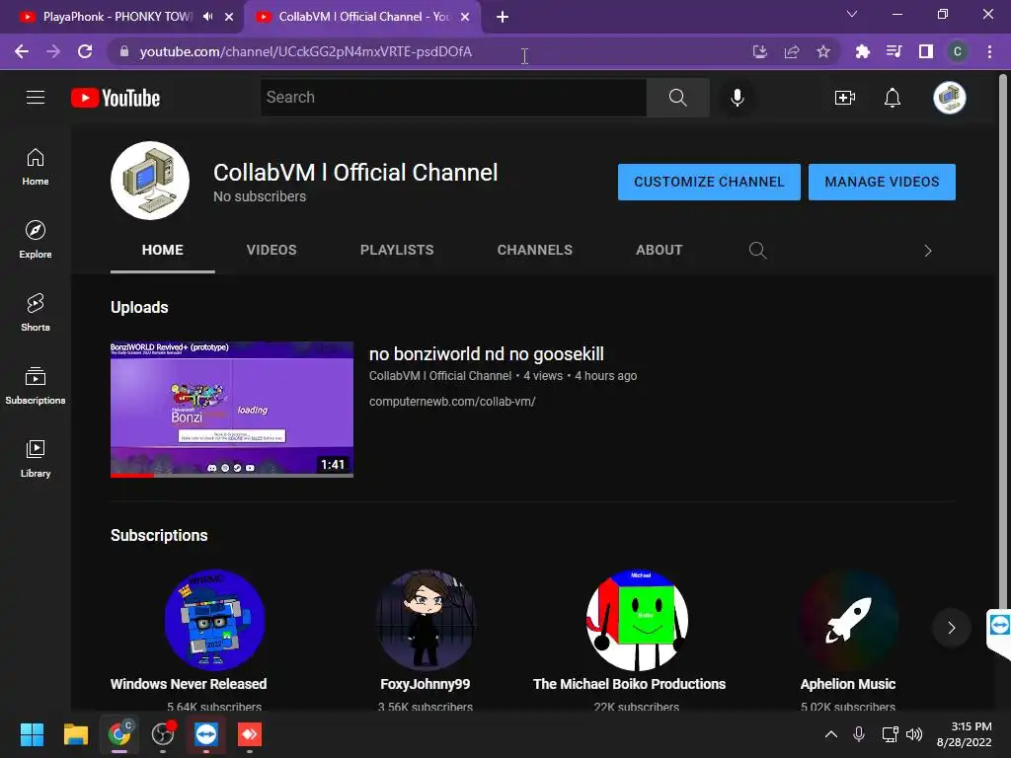The height and width of the screenshot is (758, 1011).
Task: Show hidden system tray icons chevron
Action: (x=831, y=734)
